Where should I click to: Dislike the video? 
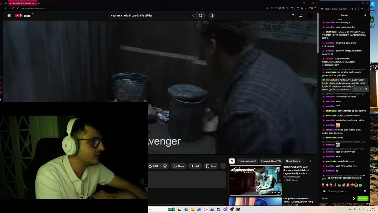(x=165, y=166)
